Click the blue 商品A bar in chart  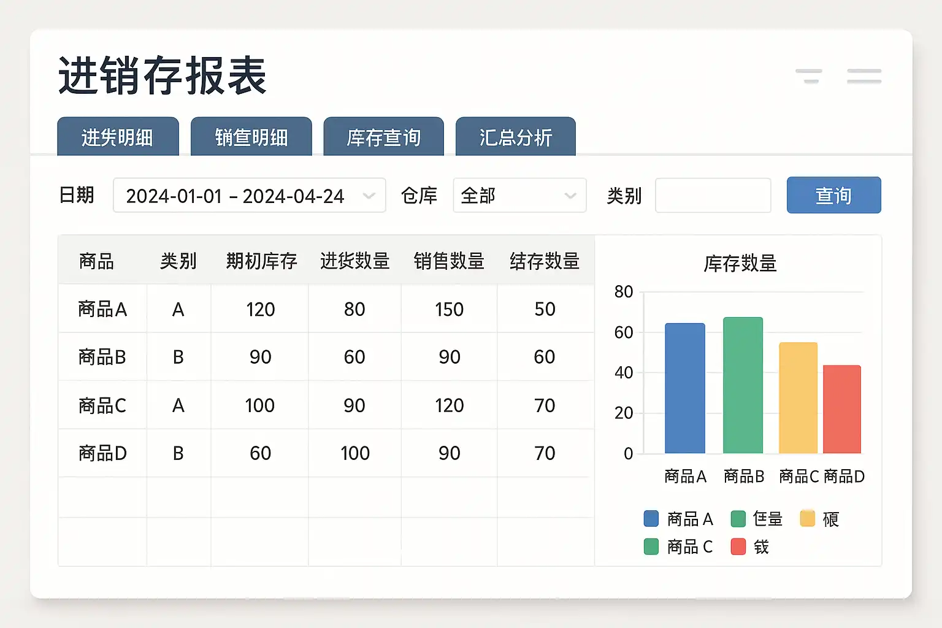click(x=685, y=388)
